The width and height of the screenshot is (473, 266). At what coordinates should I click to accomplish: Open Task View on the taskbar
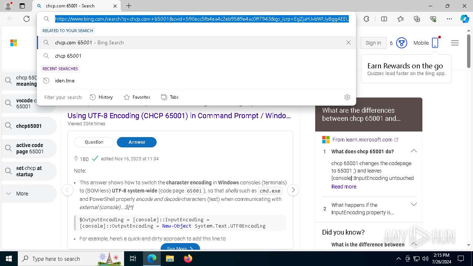tap(133, 259)
